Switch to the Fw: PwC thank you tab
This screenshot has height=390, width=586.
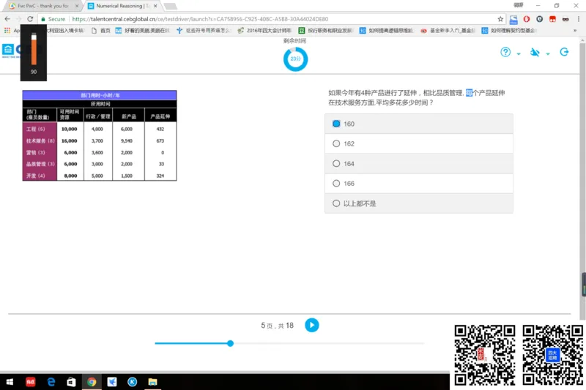[x=44, y=6]
